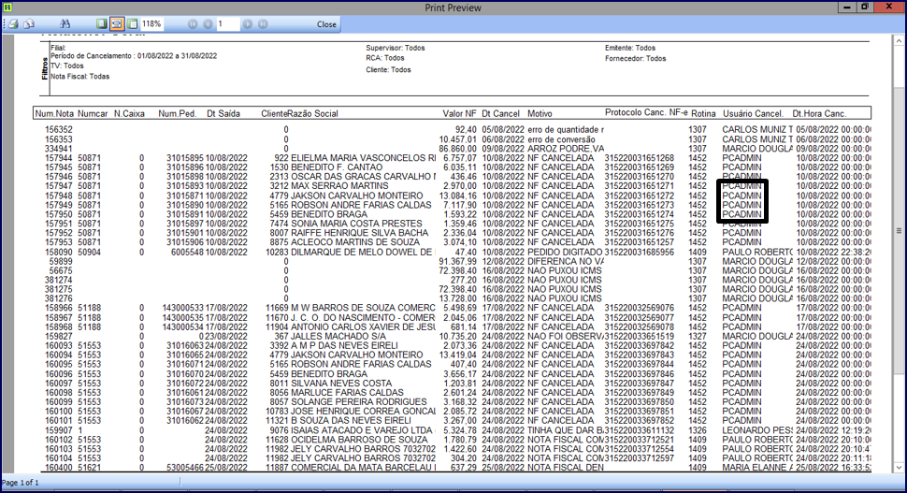
Task: Go to the first page
Action: click(x=193, y=23)
